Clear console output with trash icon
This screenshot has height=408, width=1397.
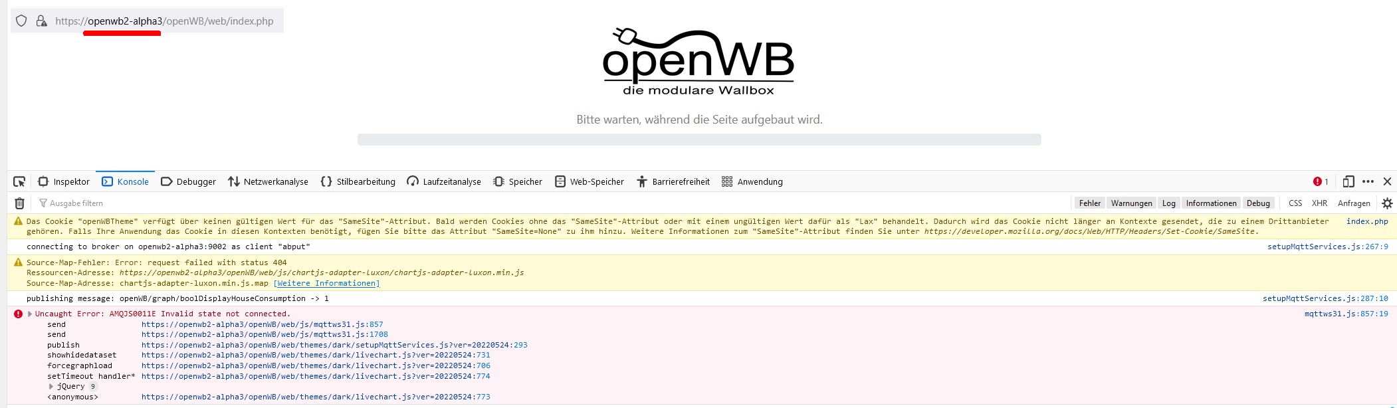(x=19, y=203)
